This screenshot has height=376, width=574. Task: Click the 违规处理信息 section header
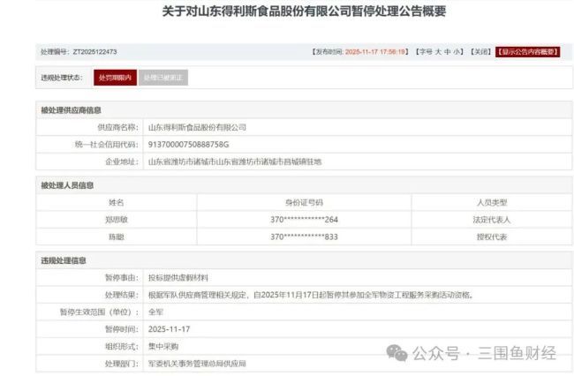[64, 260]
